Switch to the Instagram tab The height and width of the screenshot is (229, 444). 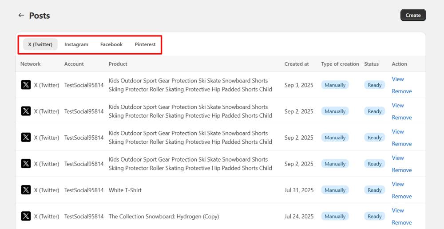pyautogui.click(x=76, y=44)
